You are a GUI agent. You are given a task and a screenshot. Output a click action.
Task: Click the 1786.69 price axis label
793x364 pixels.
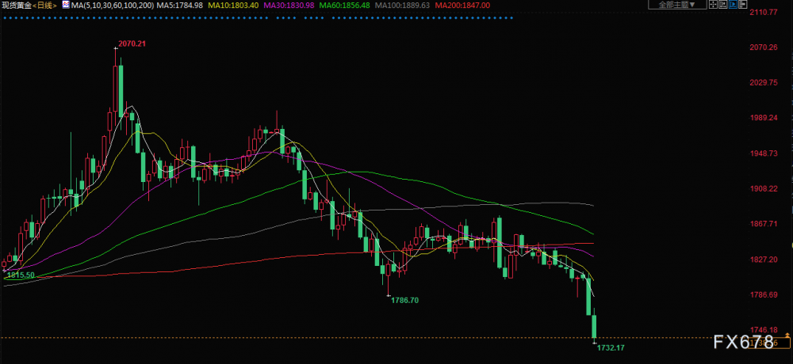click(764, 294)
